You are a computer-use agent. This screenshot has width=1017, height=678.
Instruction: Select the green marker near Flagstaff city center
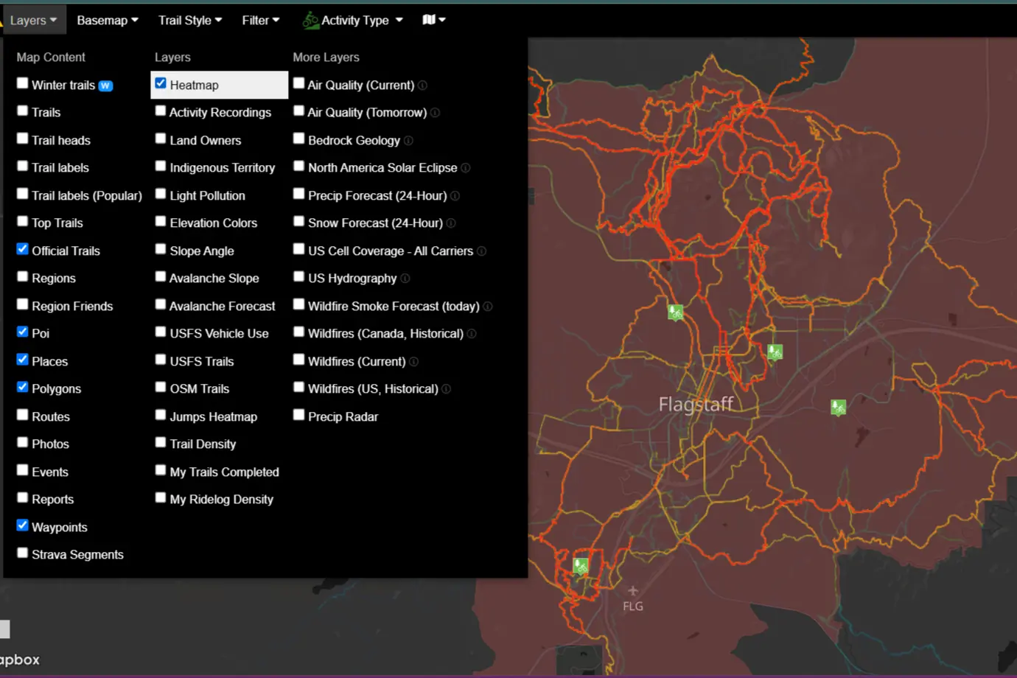774,352
